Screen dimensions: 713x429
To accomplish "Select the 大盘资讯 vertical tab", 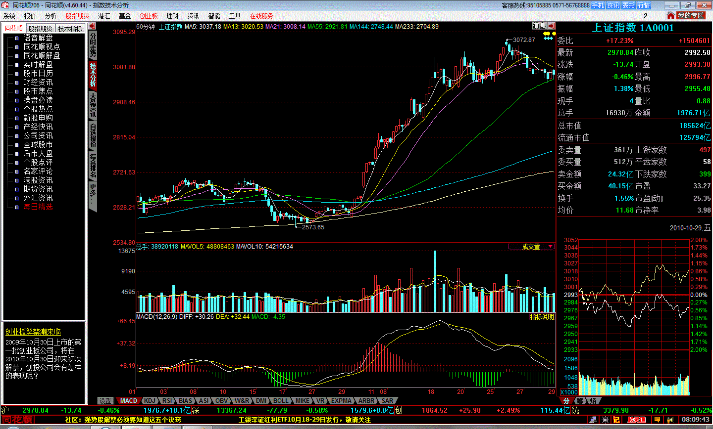I will pyautogui.click(x=93, y=105).
